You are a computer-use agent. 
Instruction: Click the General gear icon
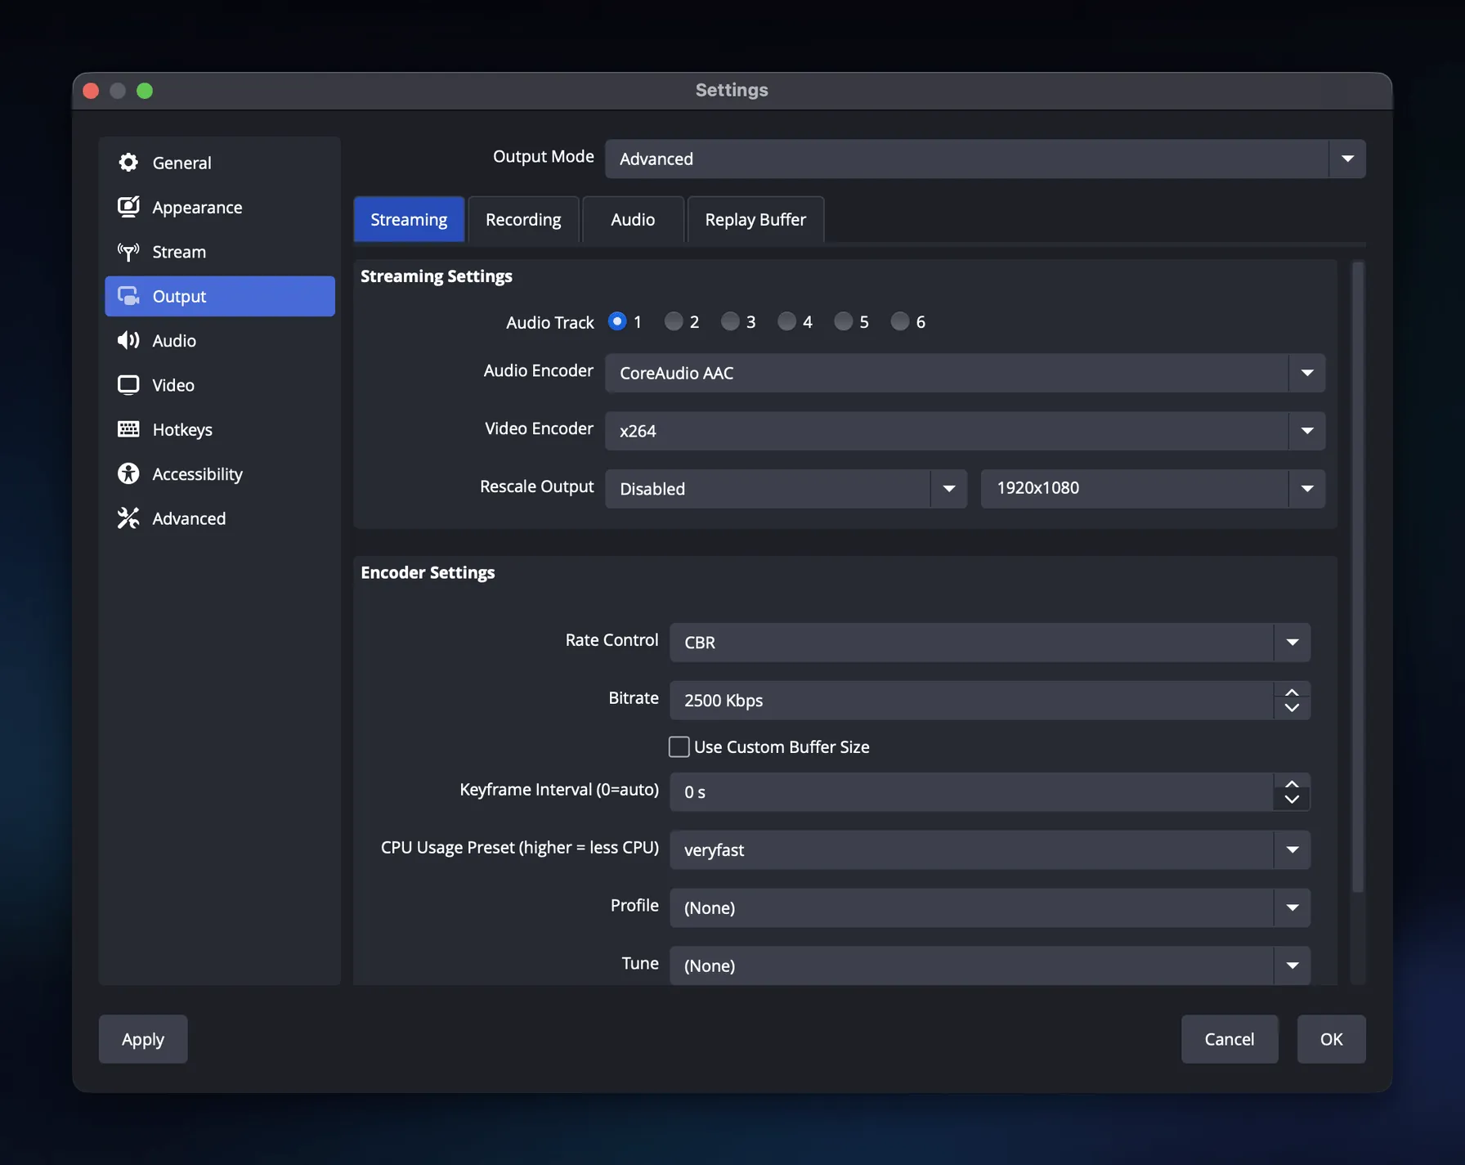(128, 162)
